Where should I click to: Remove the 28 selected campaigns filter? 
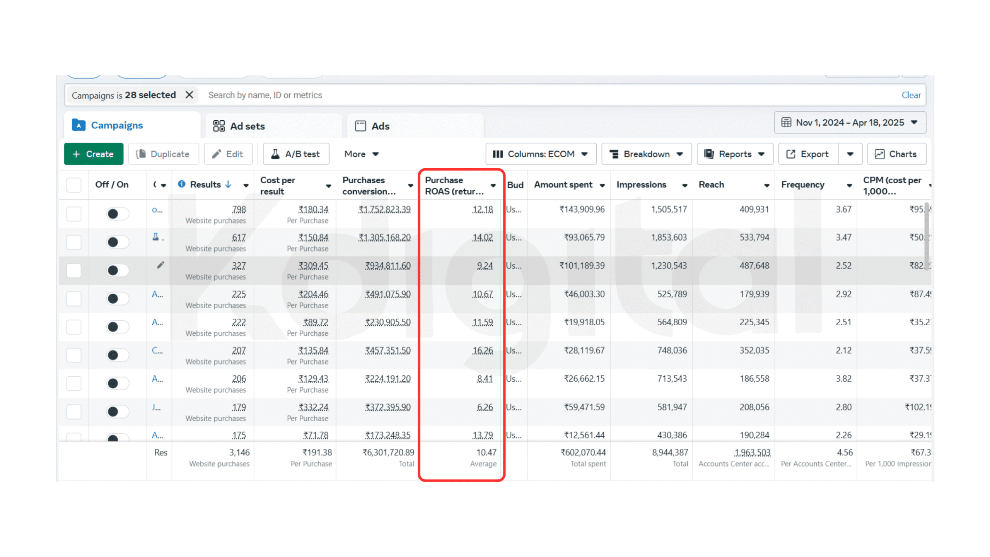pos(189,95)
